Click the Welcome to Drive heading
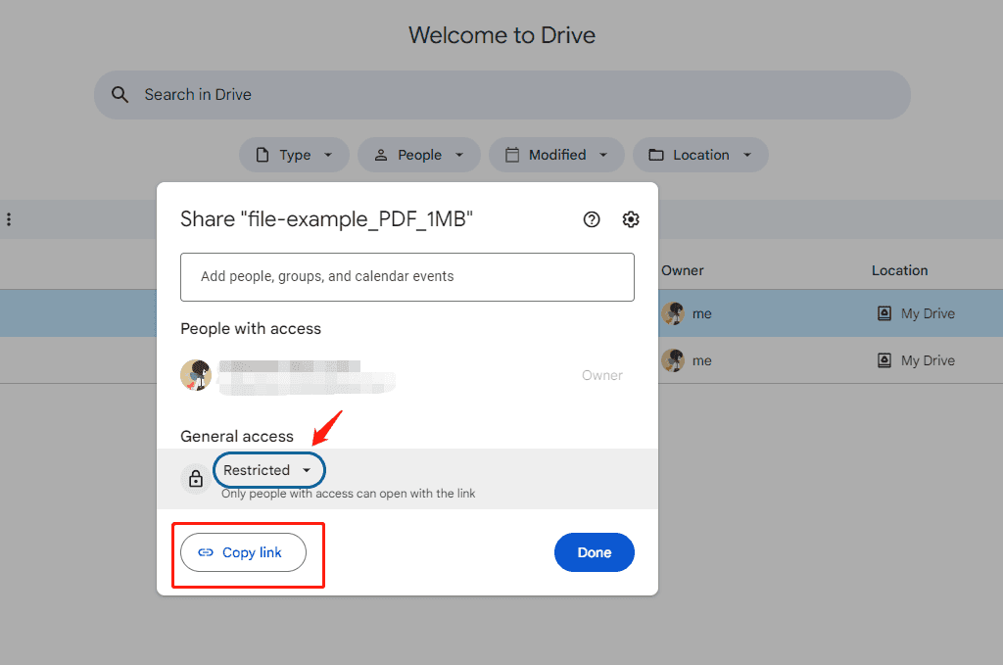Image resolution: width=1003 pixels, height=665 pixels. (502, 35)
